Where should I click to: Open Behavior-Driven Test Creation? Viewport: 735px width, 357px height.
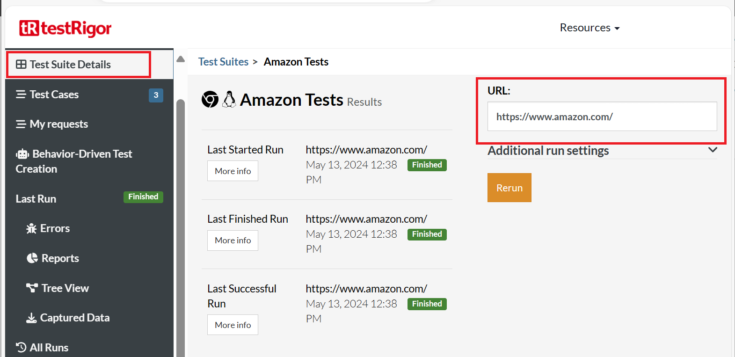pyautogui.click(x=74, y=161)
